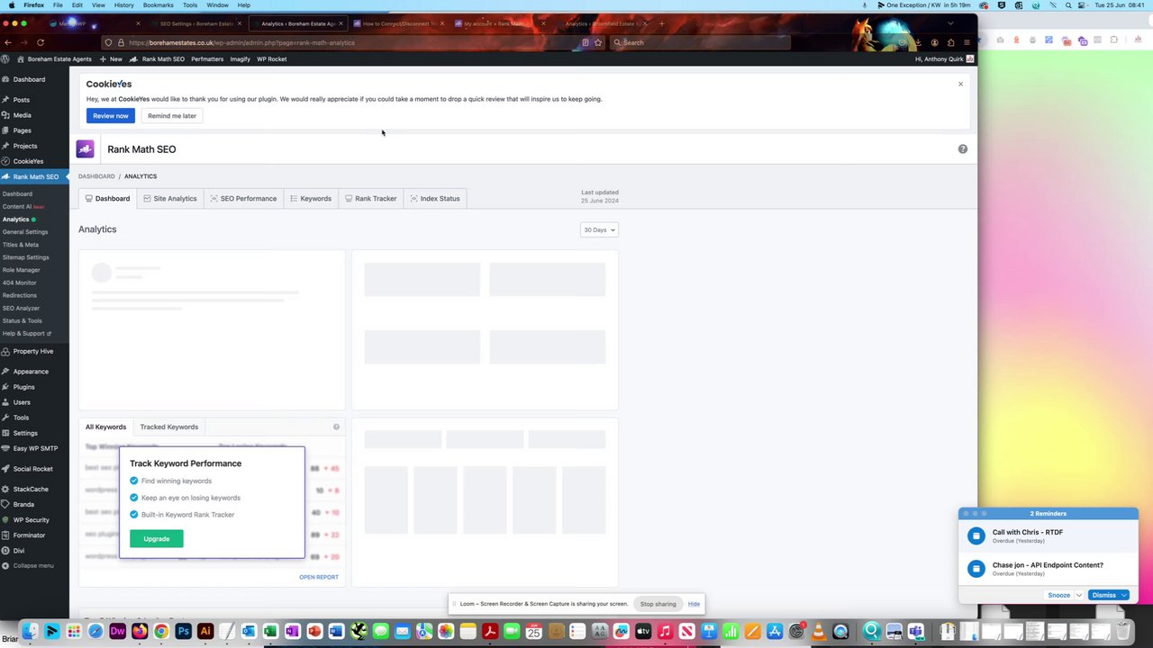Click the Appearance brush icon in sidebar
The image size is (1153, 648).
pos(5,372)
